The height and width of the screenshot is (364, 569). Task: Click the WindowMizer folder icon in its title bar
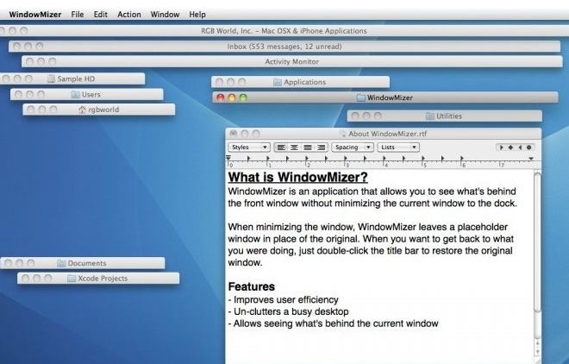(360, 97)
